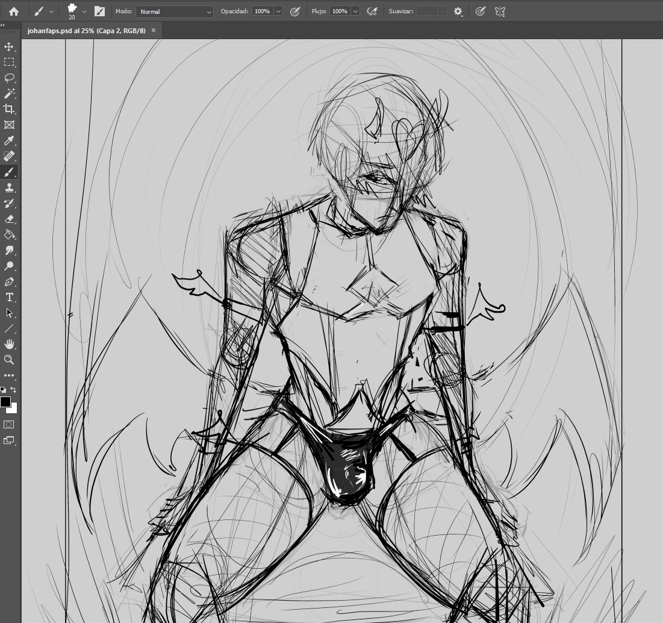Open symmetry paint butterfly options
Screen dimensions: 663x623
pos(500,11)
